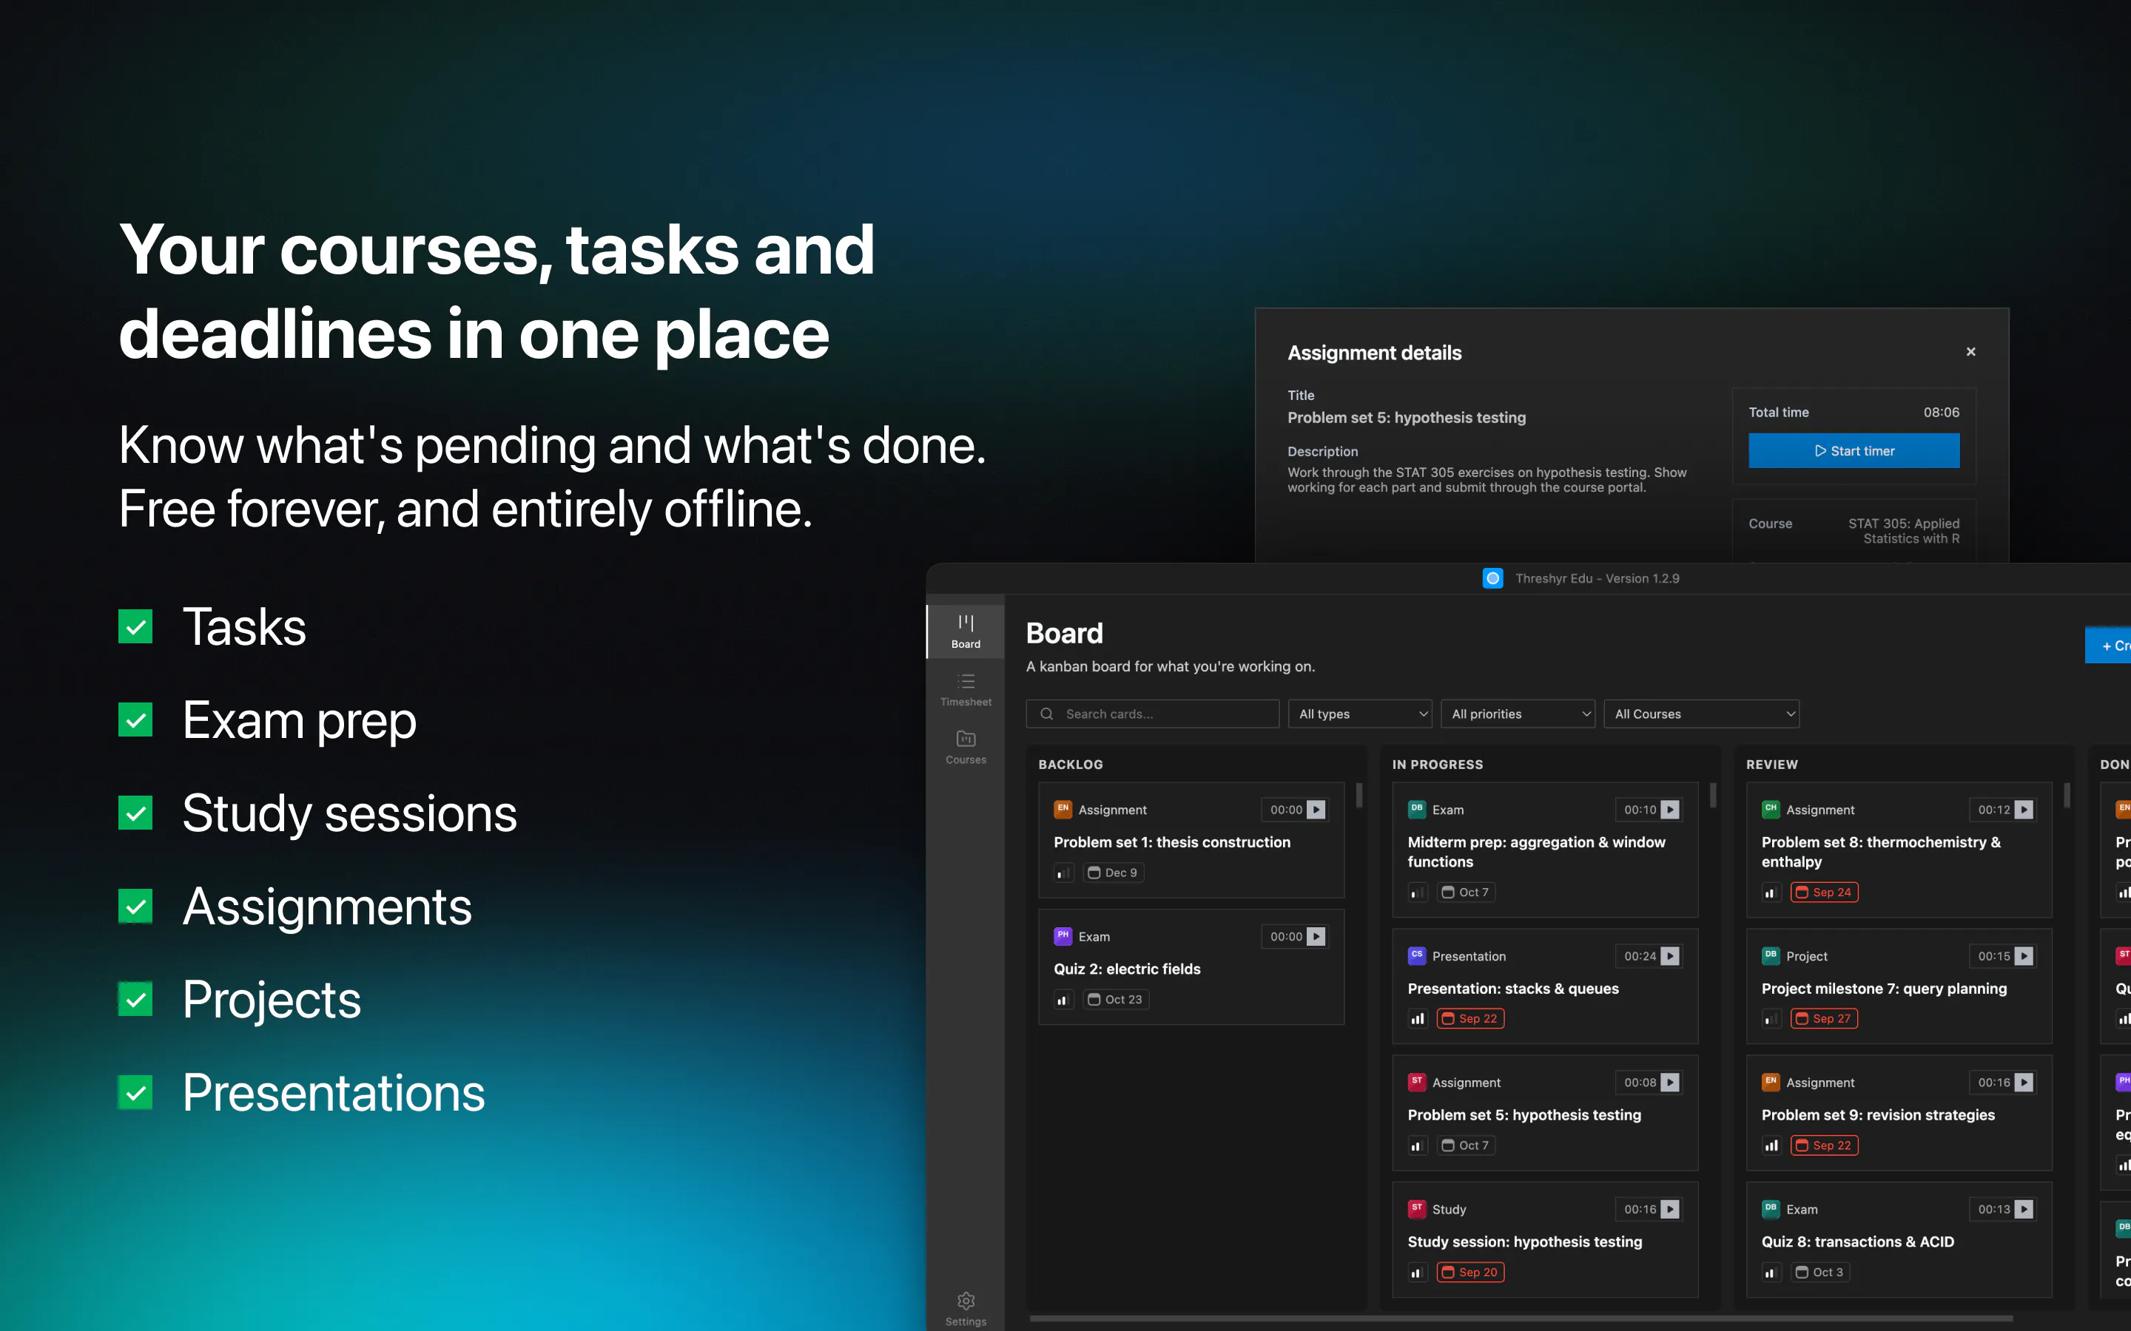Click the board horizontal scrollbar
Viewport: 2131px width, 1331px height.
(1521, 1318)
